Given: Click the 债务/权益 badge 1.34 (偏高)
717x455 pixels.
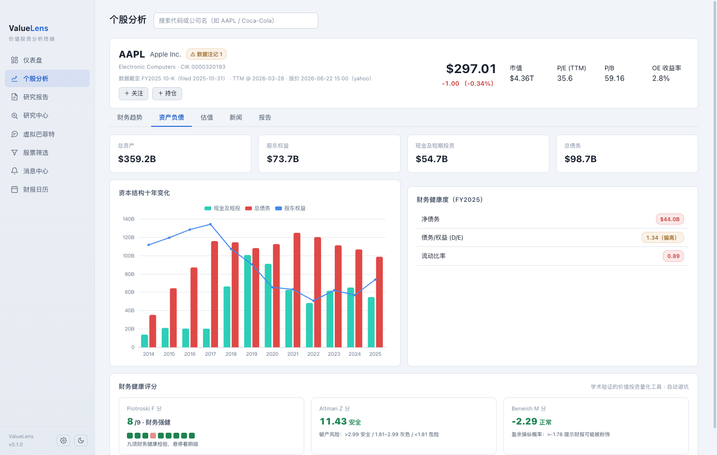Looking at the screenshot, I should (x=662, y=238).
